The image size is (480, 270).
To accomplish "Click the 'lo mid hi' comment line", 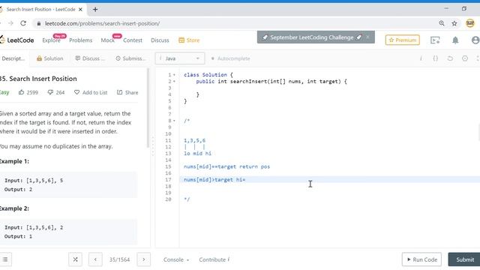I will tap(197, 154).
